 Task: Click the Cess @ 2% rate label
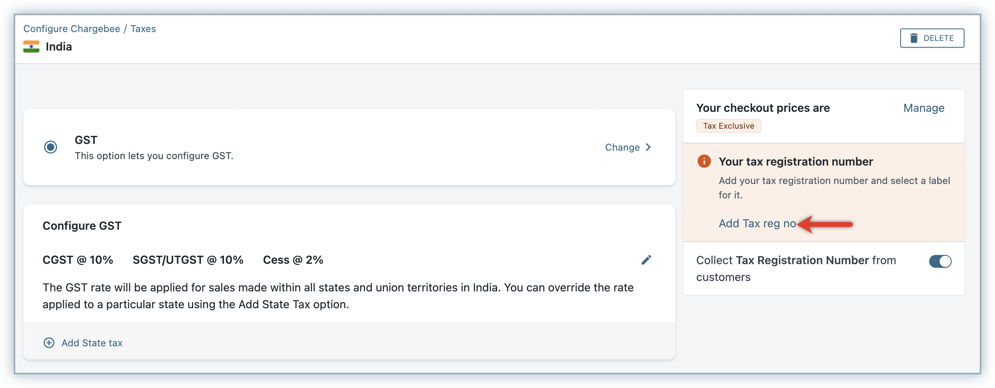coord(293,260)
